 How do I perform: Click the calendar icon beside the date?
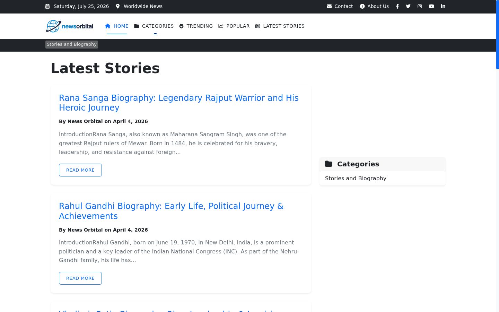(47, 6)
